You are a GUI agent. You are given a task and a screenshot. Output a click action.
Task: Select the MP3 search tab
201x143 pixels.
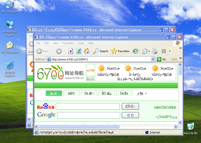coord(71,93)
